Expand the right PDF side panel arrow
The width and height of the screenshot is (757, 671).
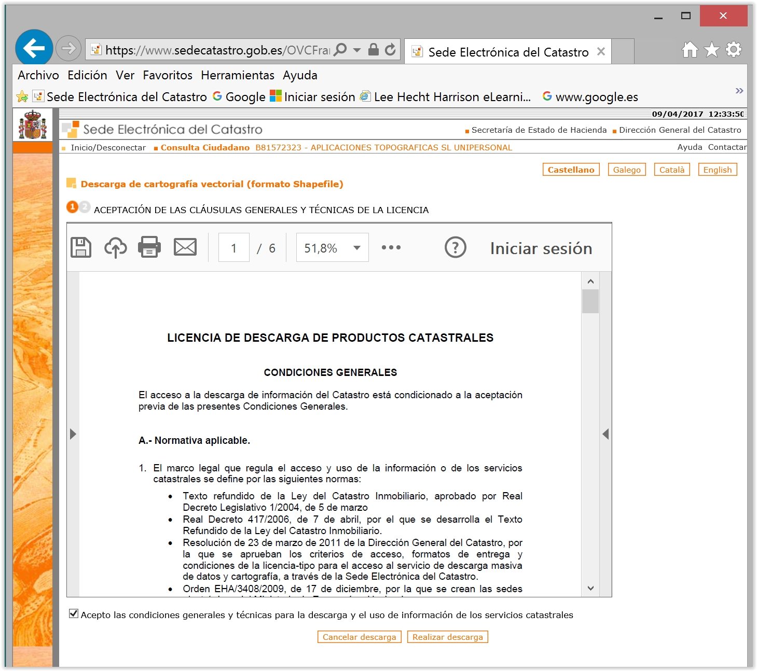605,434
